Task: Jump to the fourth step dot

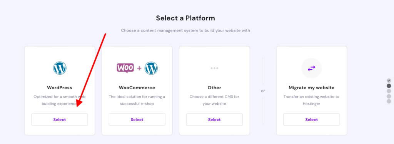Action: (389, 96)
